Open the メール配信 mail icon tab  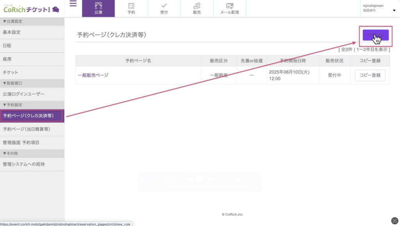230,8
